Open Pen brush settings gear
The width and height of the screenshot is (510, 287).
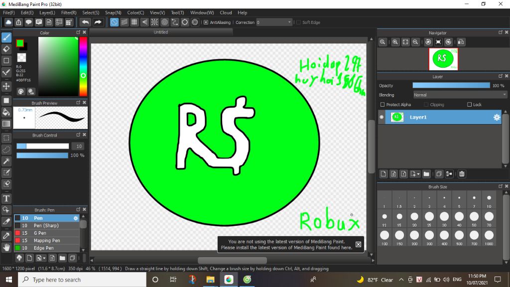pos(76,218)
